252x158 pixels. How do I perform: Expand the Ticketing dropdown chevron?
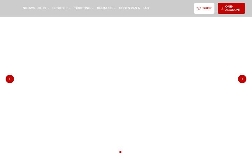click(93, 8)
